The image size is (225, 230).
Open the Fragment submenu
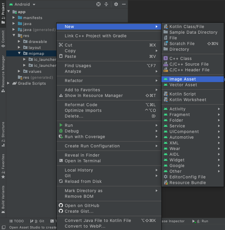192,115
